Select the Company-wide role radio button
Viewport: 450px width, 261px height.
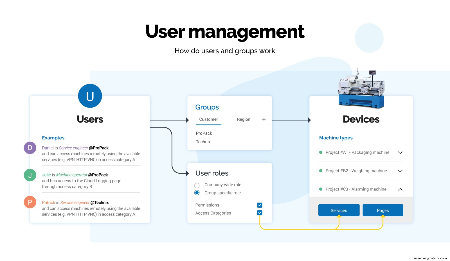pos(197,185)
